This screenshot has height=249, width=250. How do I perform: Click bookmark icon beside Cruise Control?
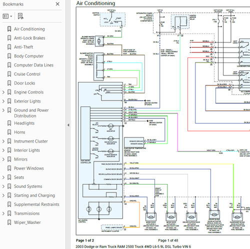coord(9,74)
